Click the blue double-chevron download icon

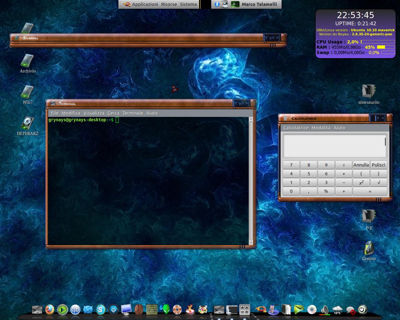click(113, 310)
